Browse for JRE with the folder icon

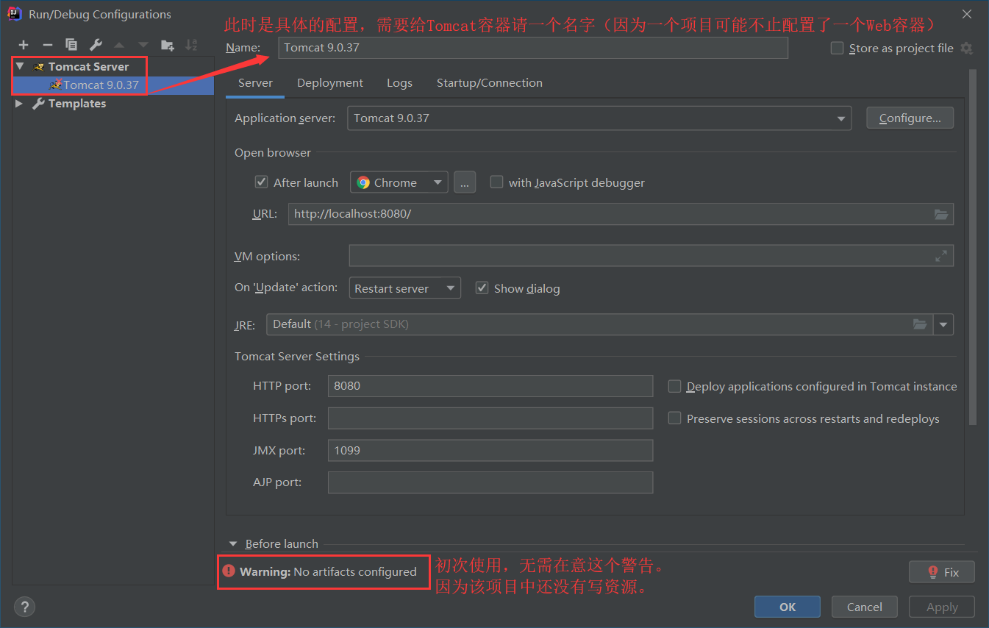pyautogui.click(x=920, y=324)
